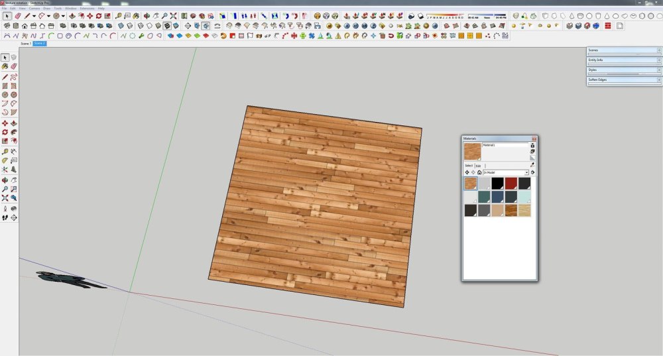Go back in the Materials browser
Screen dimensions: 663x356
pyautogui.click(x=467, y=172)
